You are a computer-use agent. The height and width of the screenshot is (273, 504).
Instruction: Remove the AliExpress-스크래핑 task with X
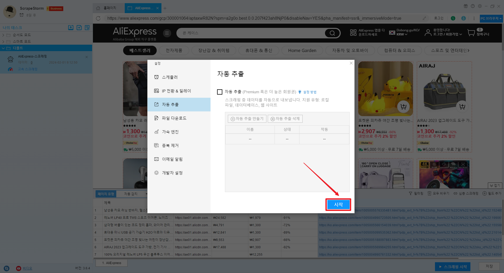click(x=87, y=57)
